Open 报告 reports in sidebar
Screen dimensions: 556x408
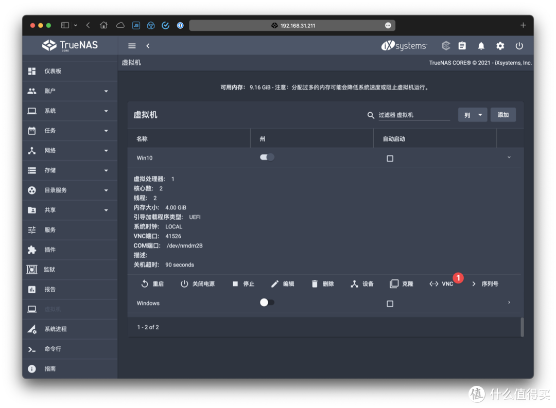point(70,290)
